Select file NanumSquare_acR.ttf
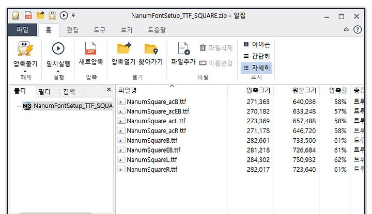Image resolution: width=372 pixels, height=214 pixels. (x=157, y=130)
